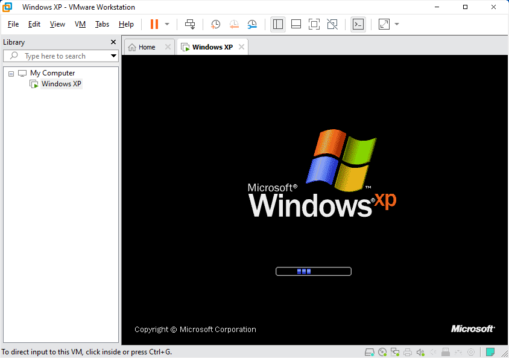This screenshot has height=358, width=509.
Task: Select Windows XP in the Library tree
Action: (60, 83)
